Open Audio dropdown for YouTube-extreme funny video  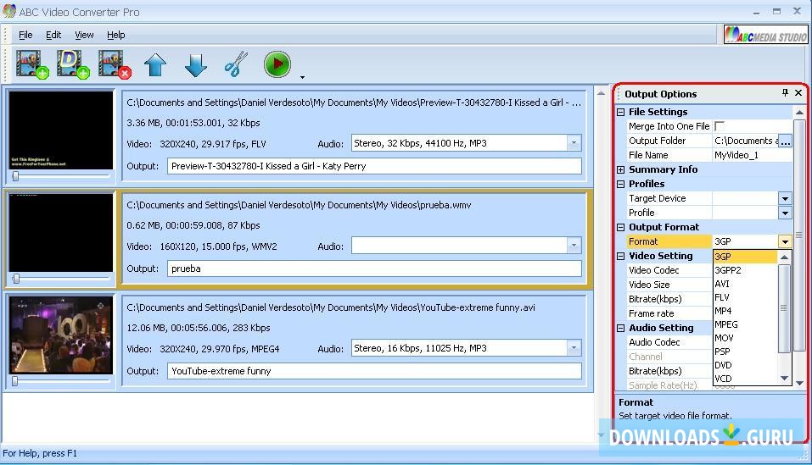(574, 348)
